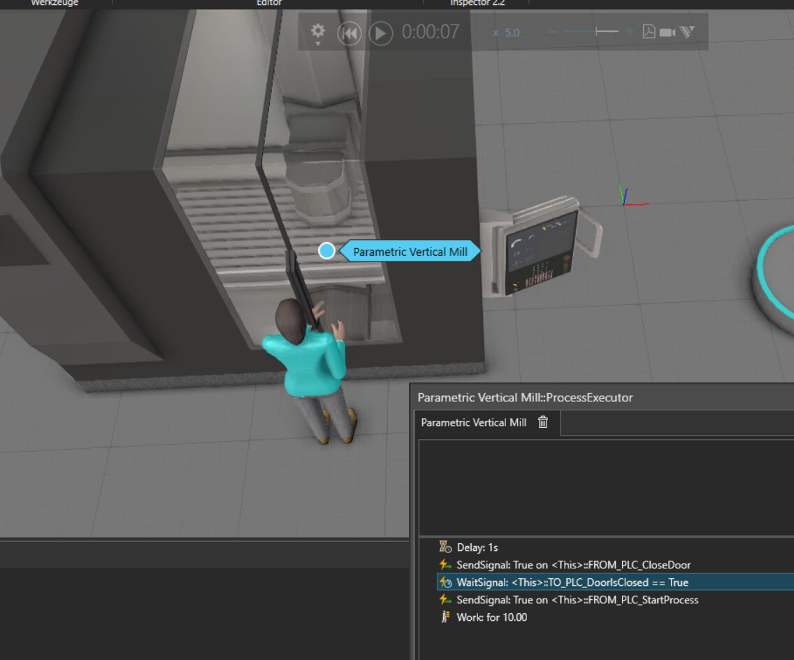Open simulation settings gear dropdown
The image size is (794, 660).
(x=317, y=34)
